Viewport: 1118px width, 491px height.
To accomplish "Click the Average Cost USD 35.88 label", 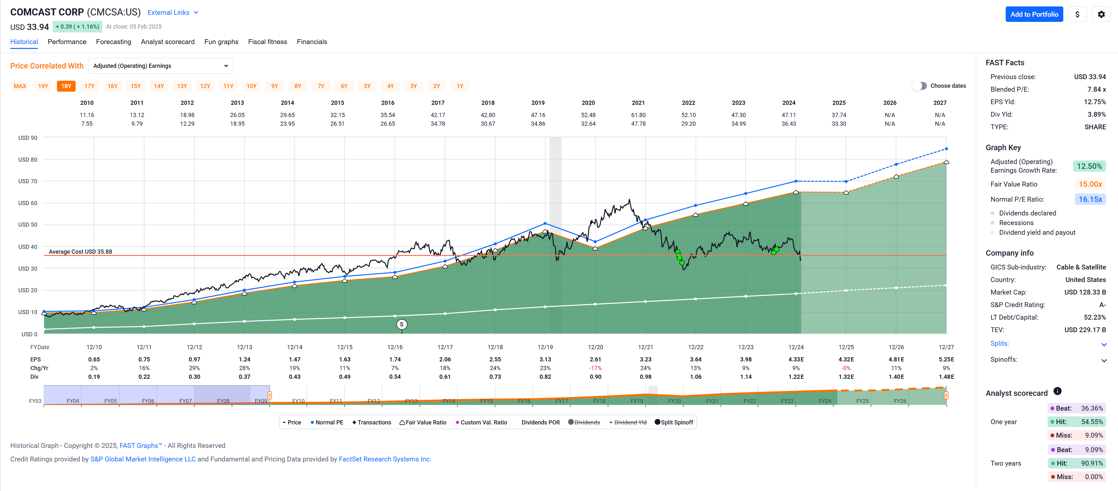I will tap(80, 251).
